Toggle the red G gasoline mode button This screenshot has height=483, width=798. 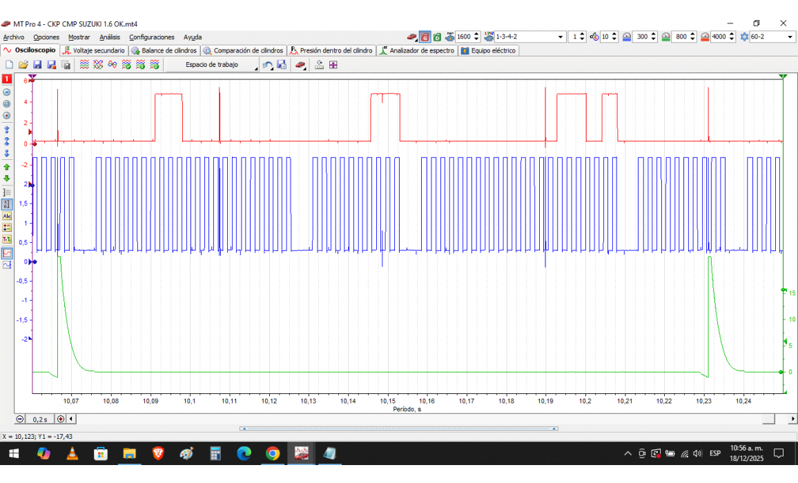click(x=425, y=37)
